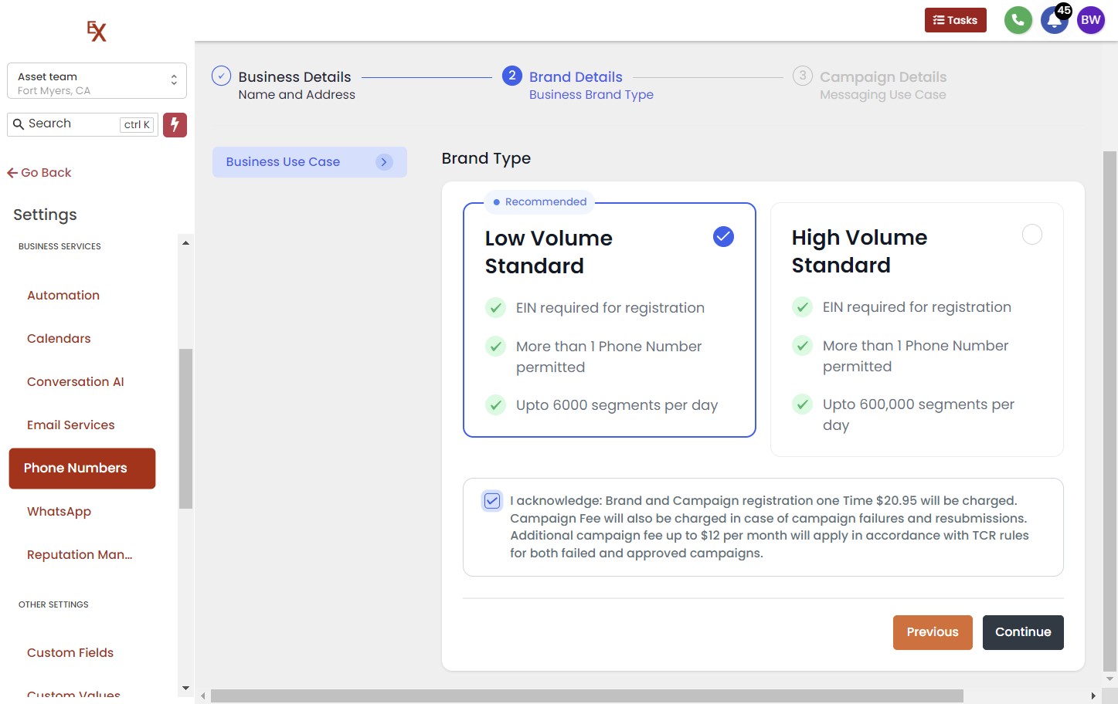Click the EX logo in the sidebar
The image size is (1118, 704).
tap(97, 31)
